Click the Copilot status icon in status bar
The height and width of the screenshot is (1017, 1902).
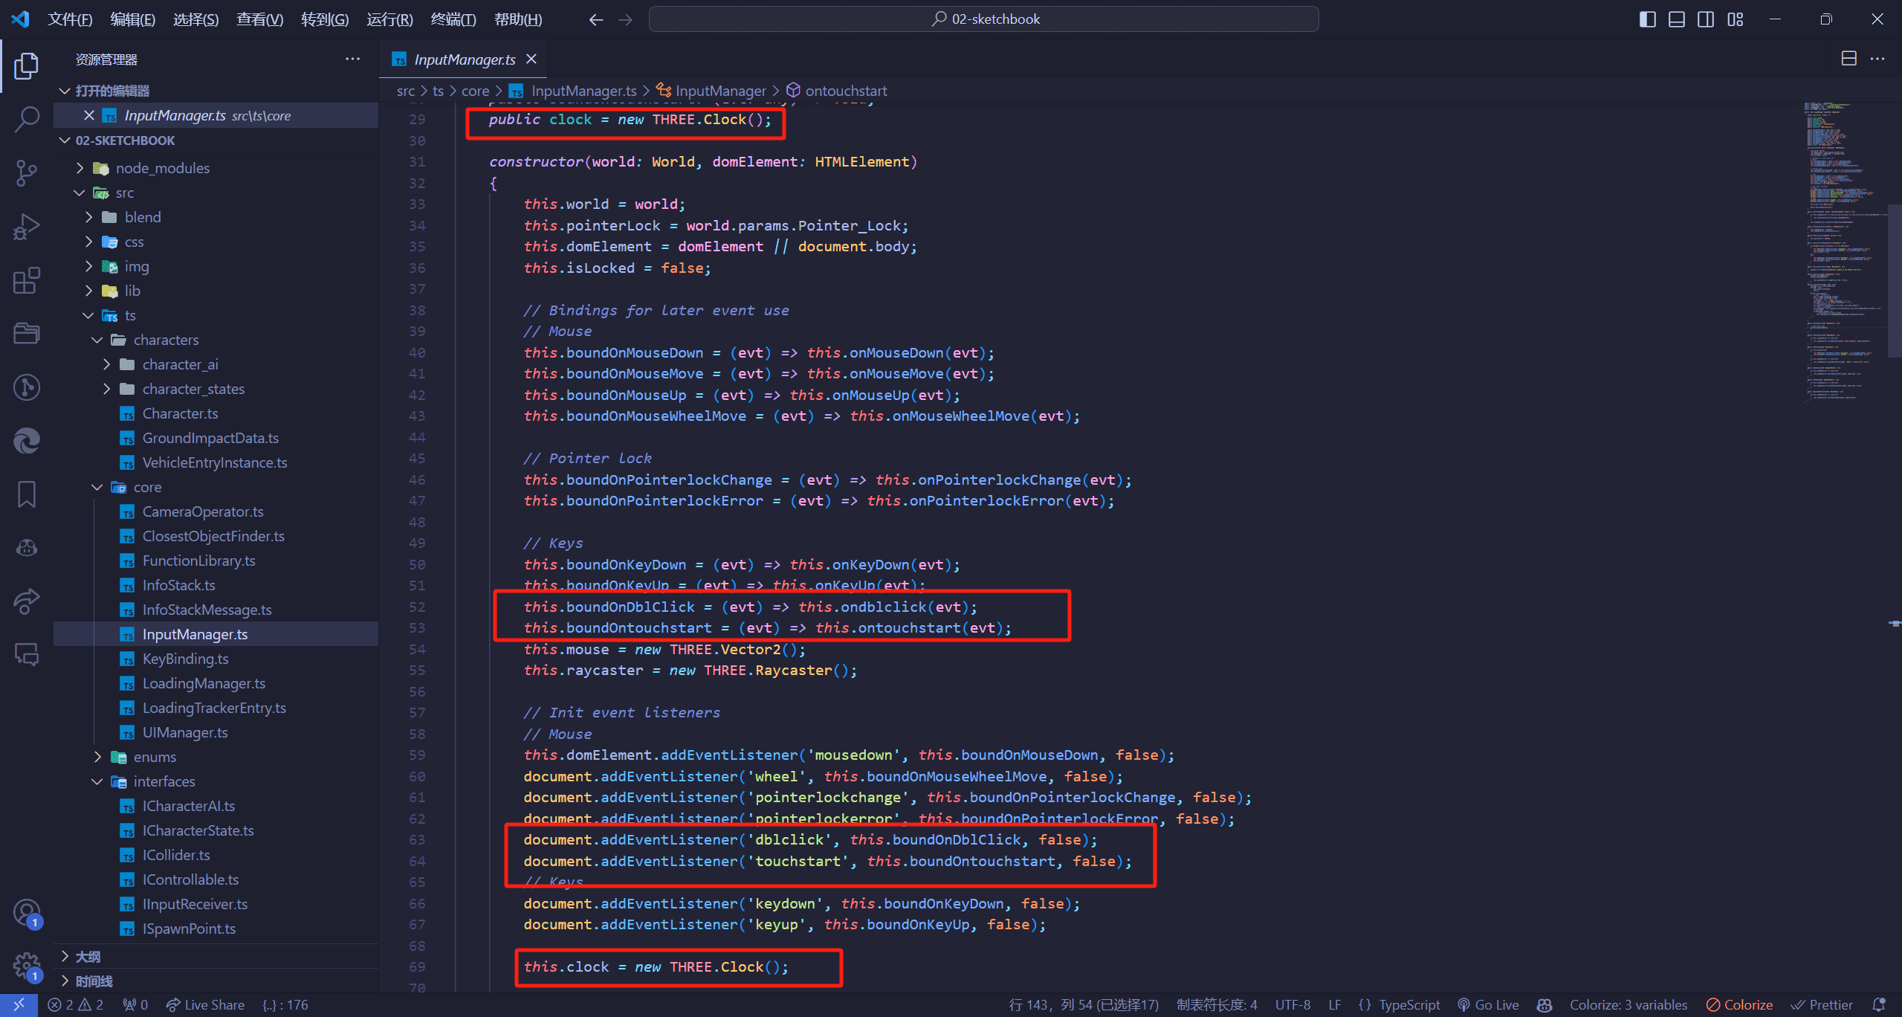1544,1004
